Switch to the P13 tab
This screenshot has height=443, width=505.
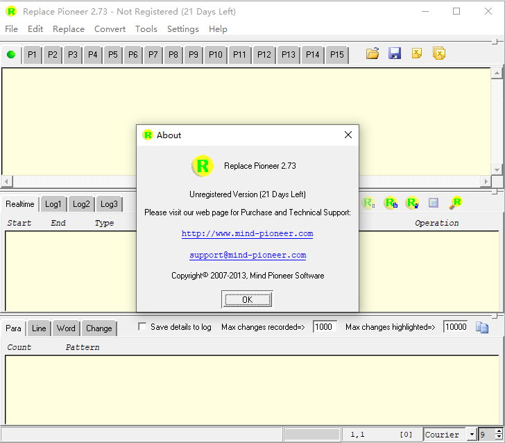289,54
